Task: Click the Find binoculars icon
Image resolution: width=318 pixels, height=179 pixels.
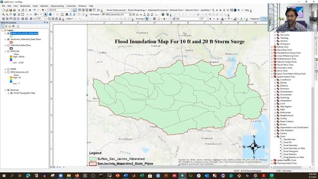Action: (x=67, y=14)
